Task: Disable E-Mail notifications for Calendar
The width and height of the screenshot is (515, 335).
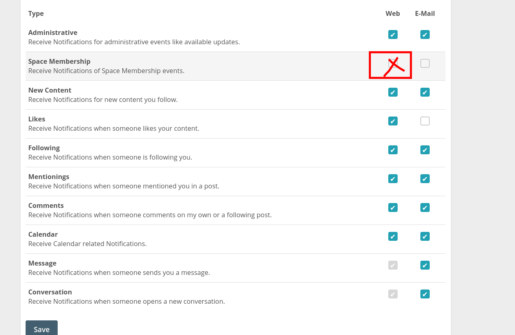Action: click(x=425, y=236)
